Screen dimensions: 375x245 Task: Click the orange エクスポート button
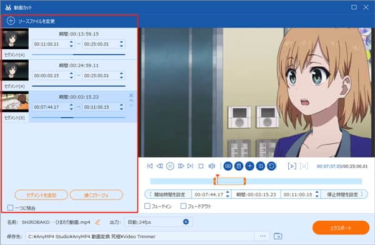pyautogui.click(x=341, y=228)
